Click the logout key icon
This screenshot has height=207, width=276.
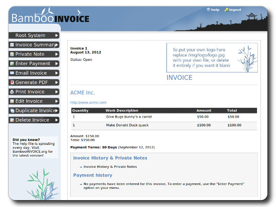coord(226,9)
